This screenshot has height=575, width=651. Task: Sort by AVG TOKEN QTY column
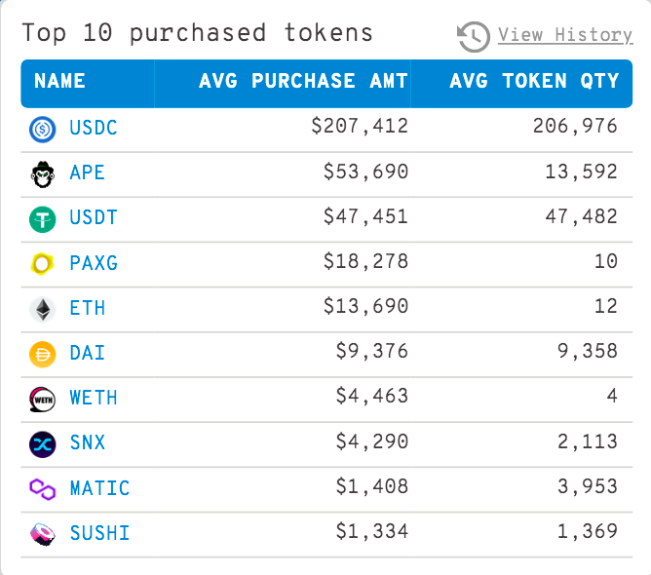[534, 82]
